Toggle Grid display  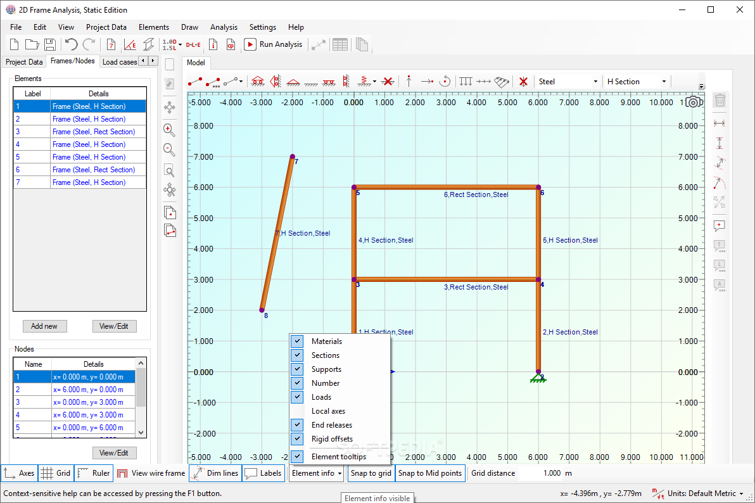click(56, 473)
